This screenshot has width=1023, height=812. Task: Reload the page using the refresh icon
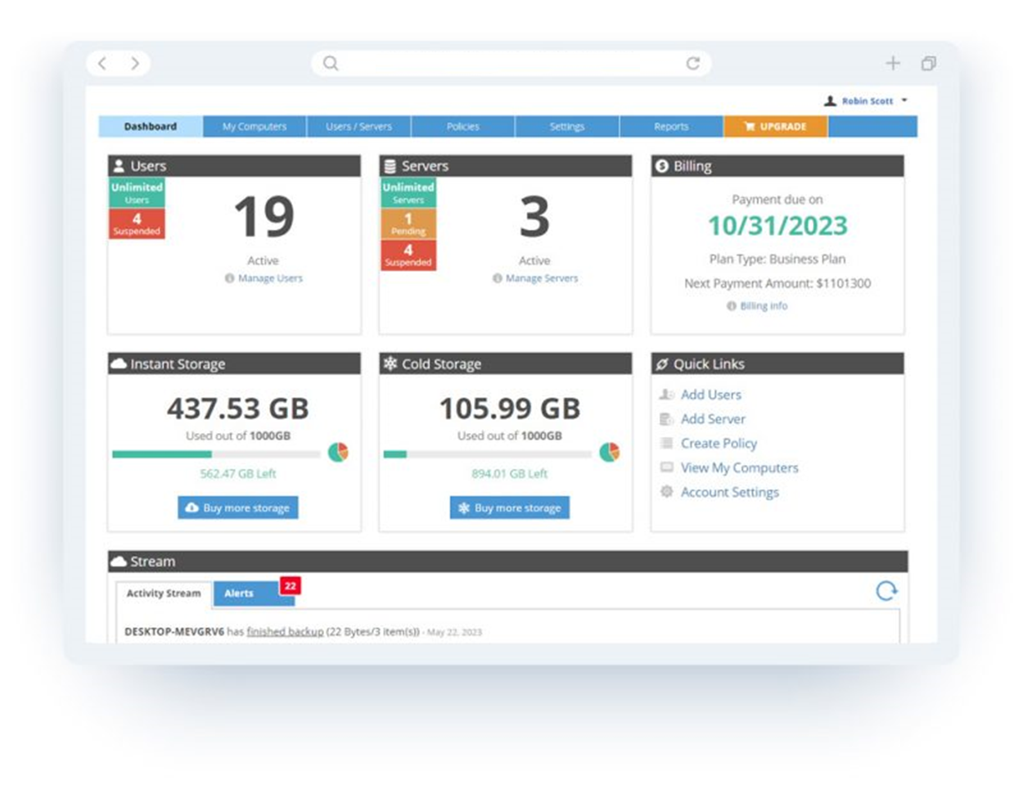pyautogui.click(x=693, y=63)
